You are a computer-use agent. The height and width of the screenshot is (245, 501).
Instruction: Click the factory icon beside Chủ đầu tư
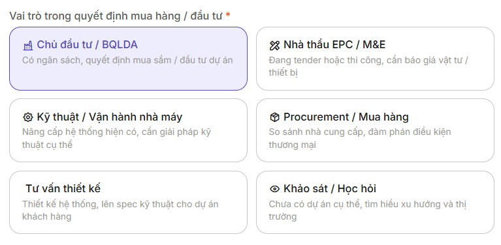(28, 46)
